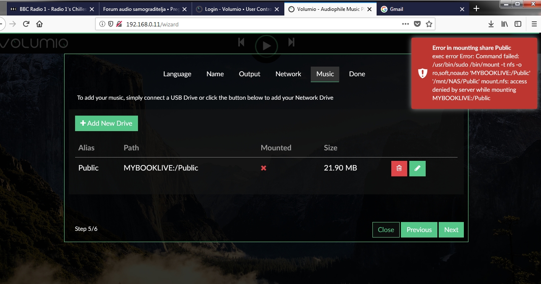Open tracking protection shield icon
541x284 pixels.
point(111,24)
